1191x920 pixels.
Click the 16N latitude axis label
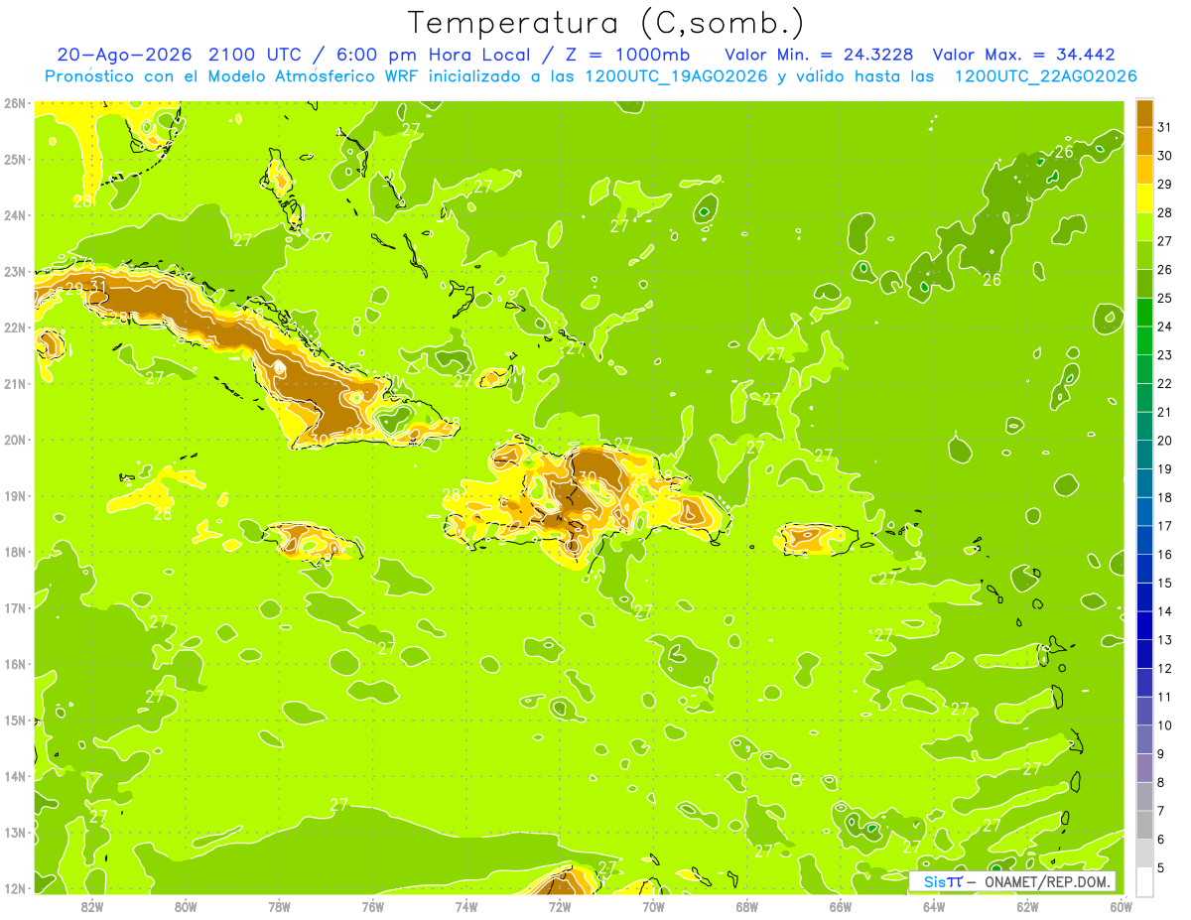(15, 664)
